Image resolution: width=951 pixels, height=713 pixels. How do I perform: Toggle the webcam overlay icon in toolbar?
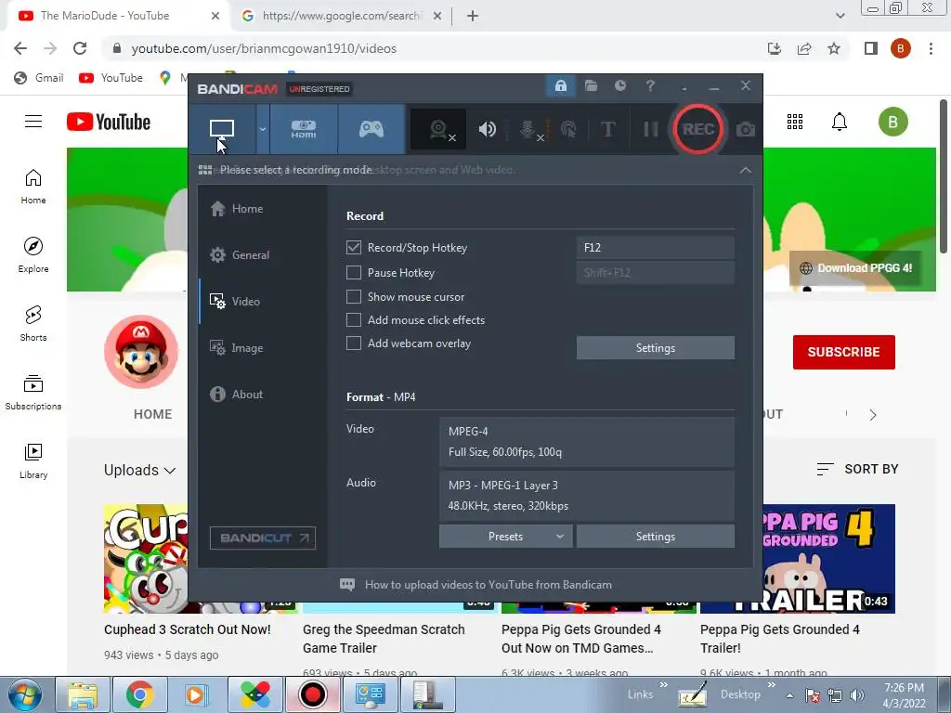pyautogui.click(x=439, y=129)
